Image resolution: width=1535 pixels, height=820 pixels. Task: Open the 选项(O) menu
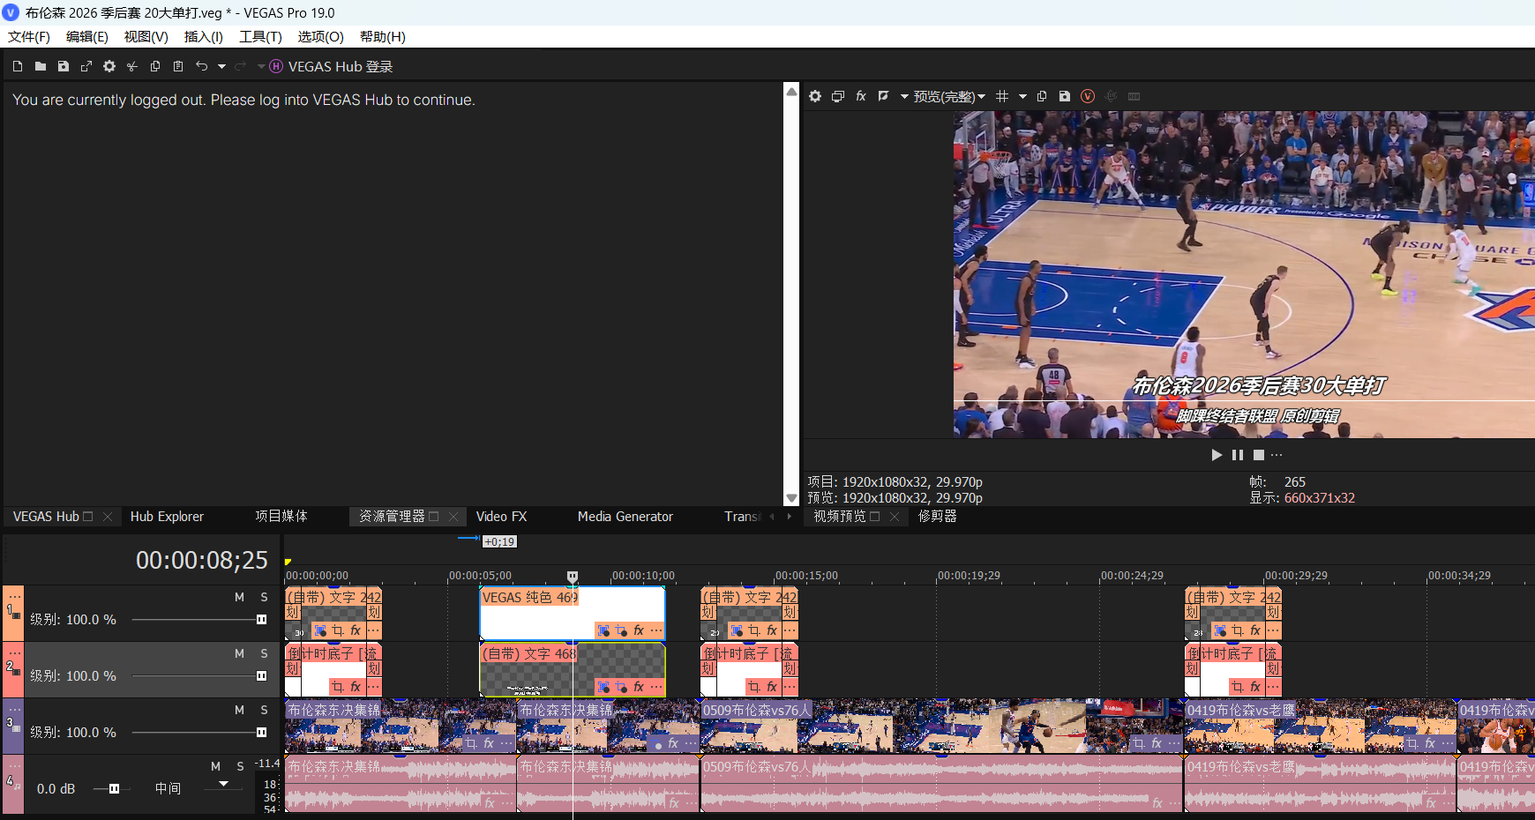(x=321, y=36)
